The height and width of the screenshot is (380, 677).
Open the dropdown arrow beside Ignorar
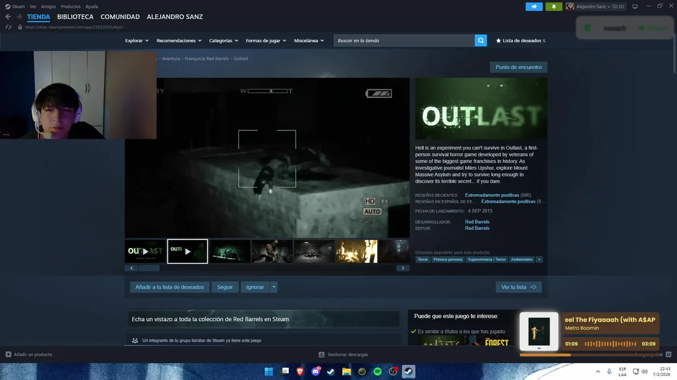(x=273, y=287)
